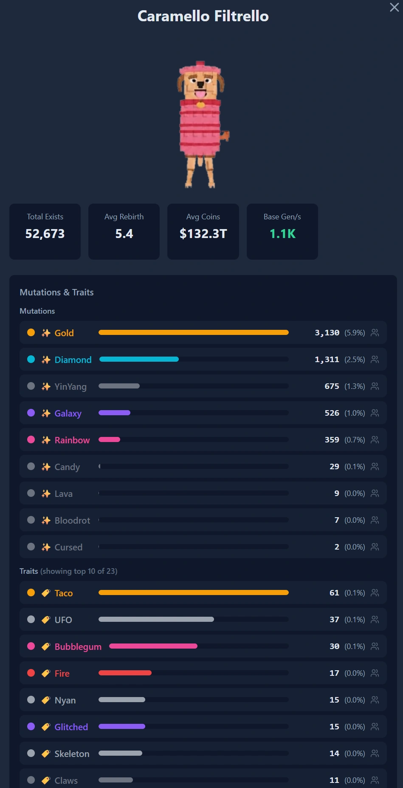Select the Galaxy mutation label
The height and width of the screenshot is (788, 403).
click(x=68, y=413)
